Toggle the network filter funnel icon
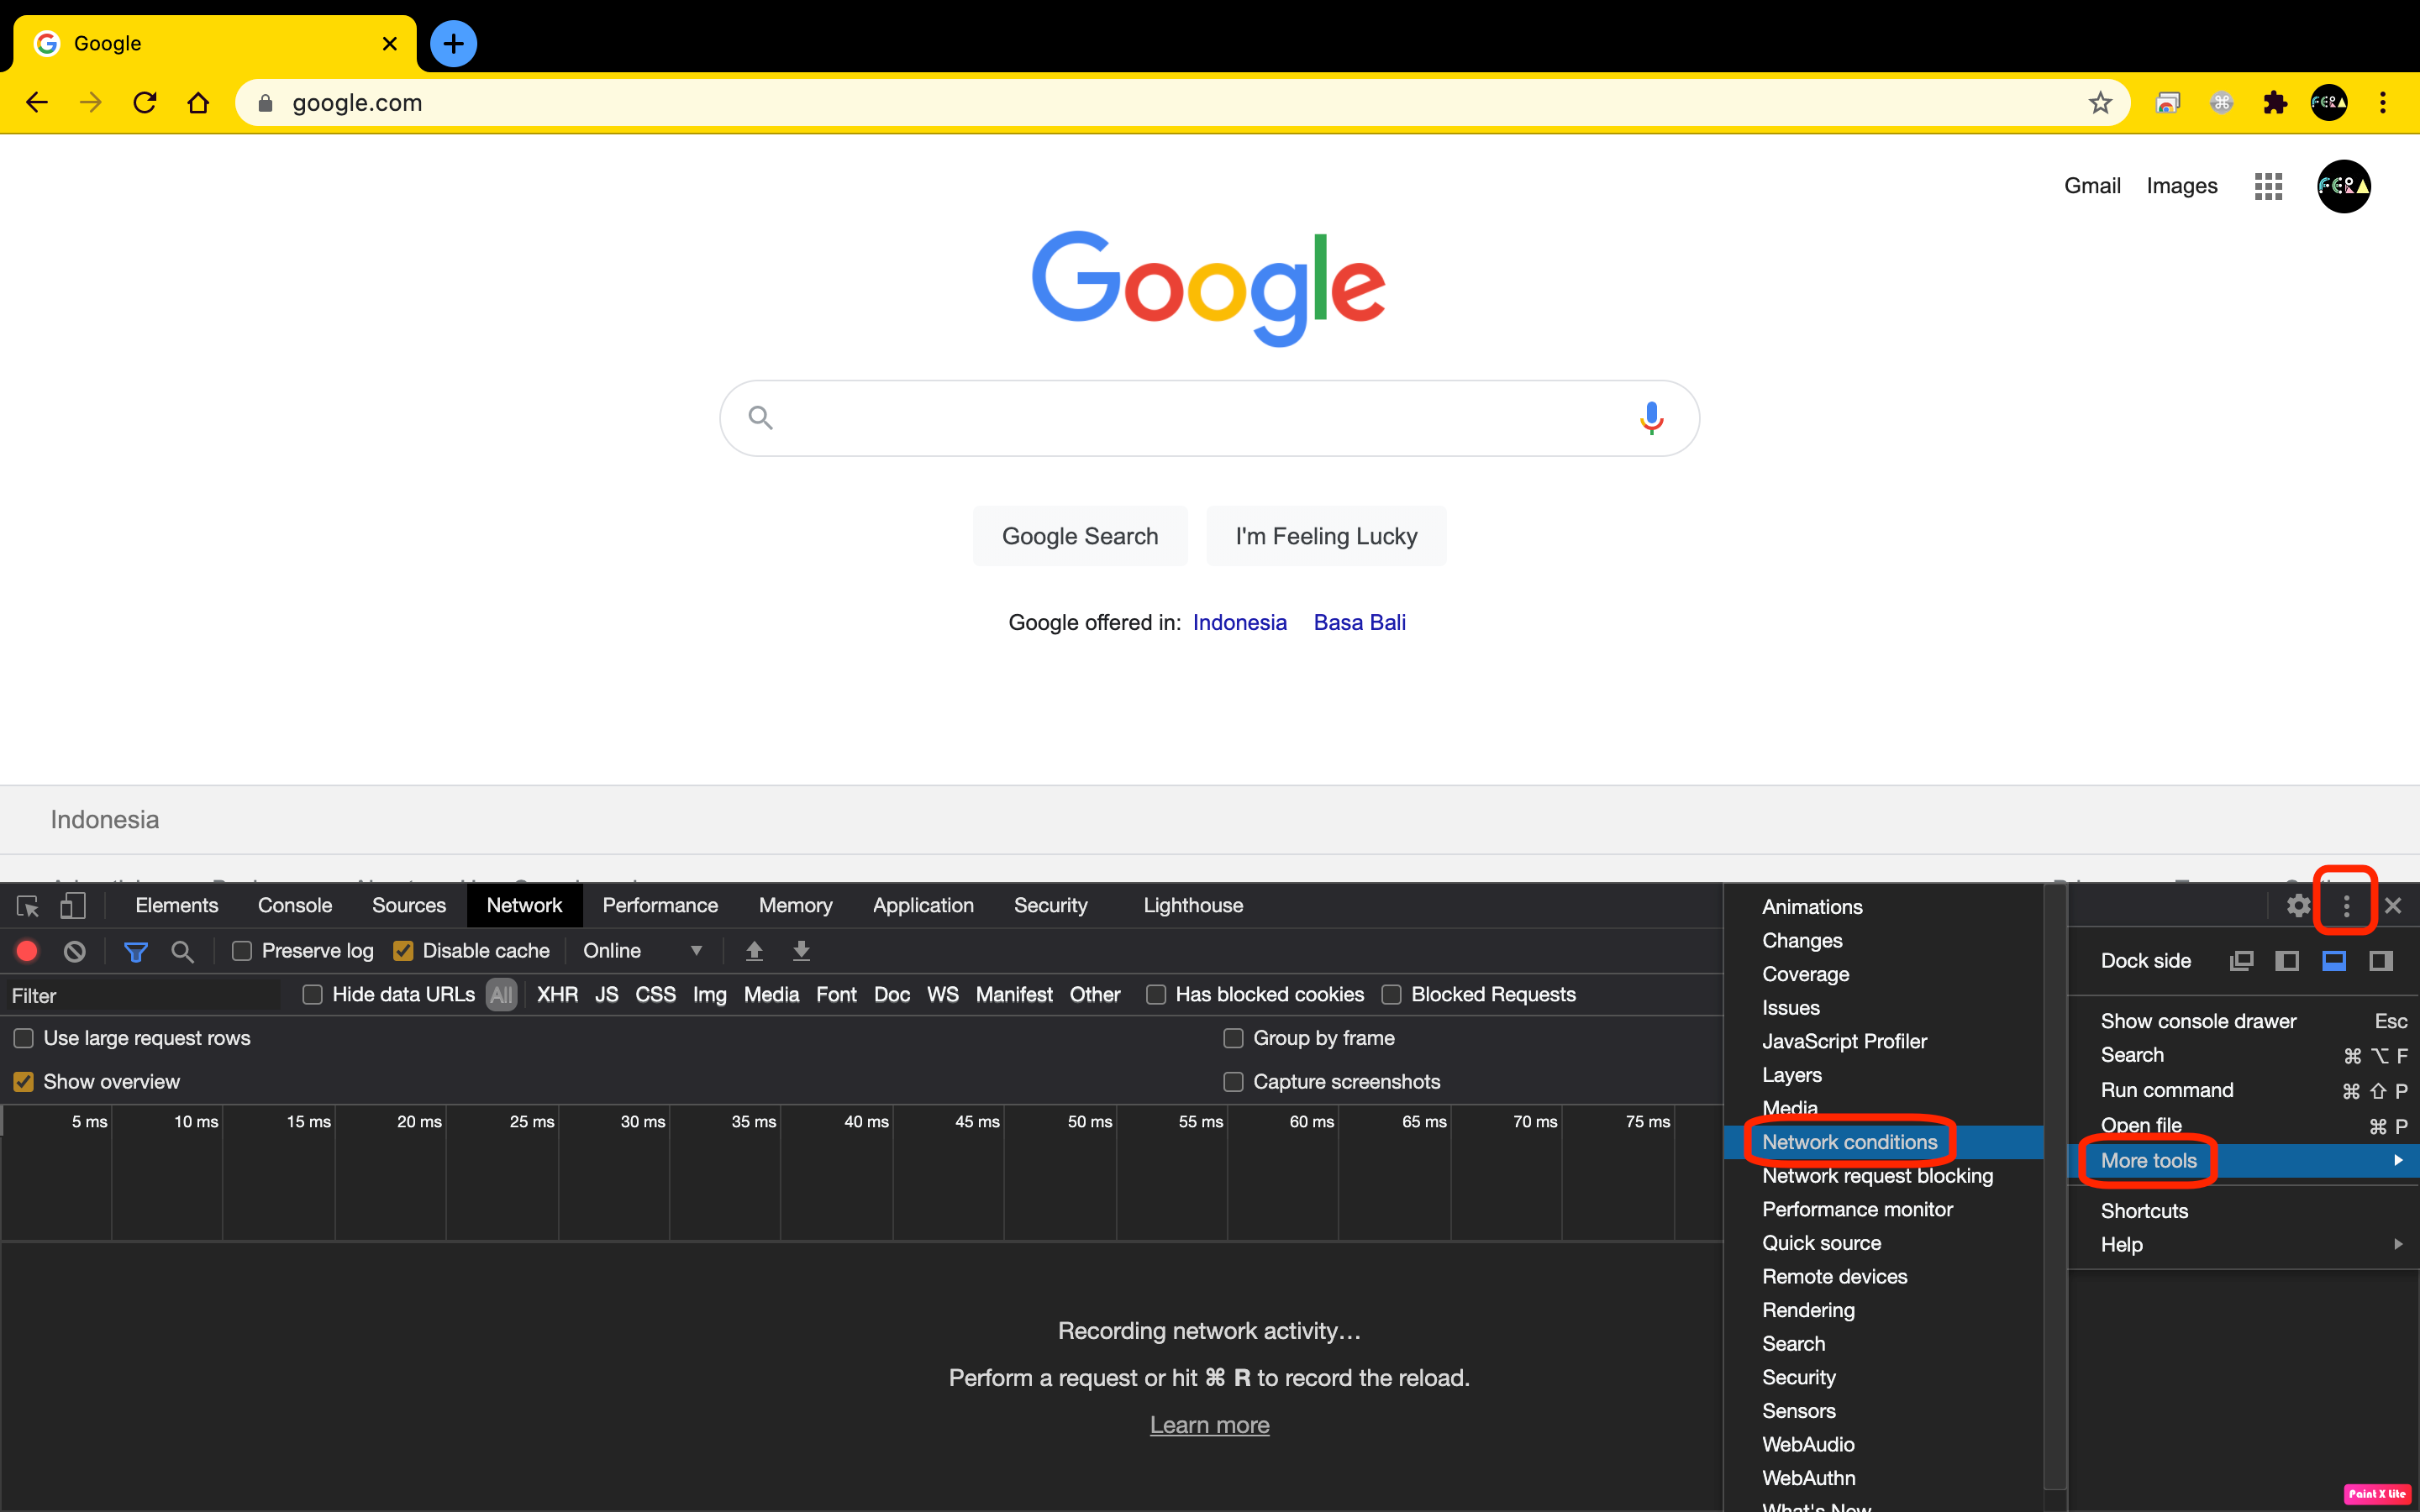This screenshot has width=2420, height=1512. [136, 951]
